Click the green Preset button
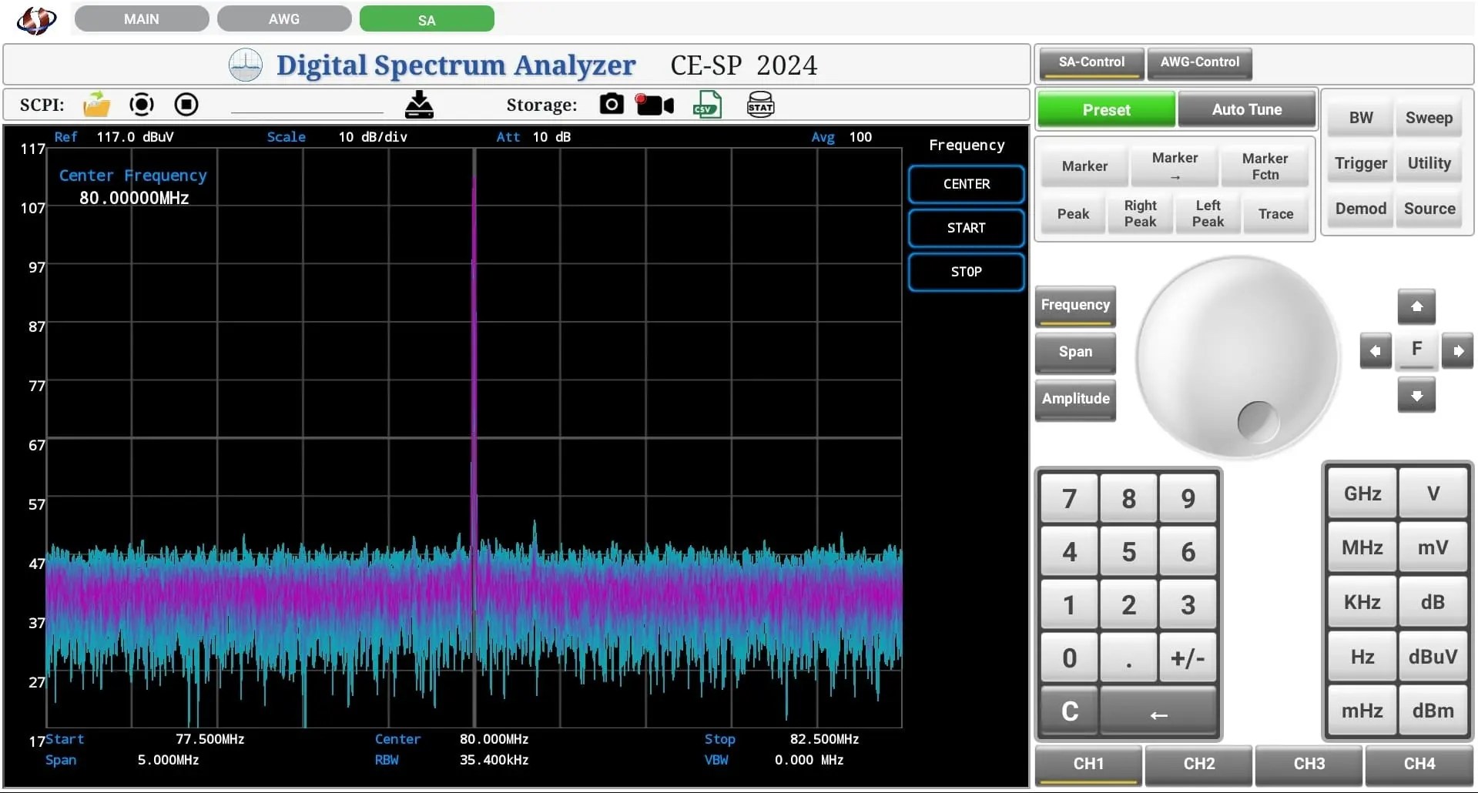This screenshot has width=1478, height=793. [x=1106, y=109]
